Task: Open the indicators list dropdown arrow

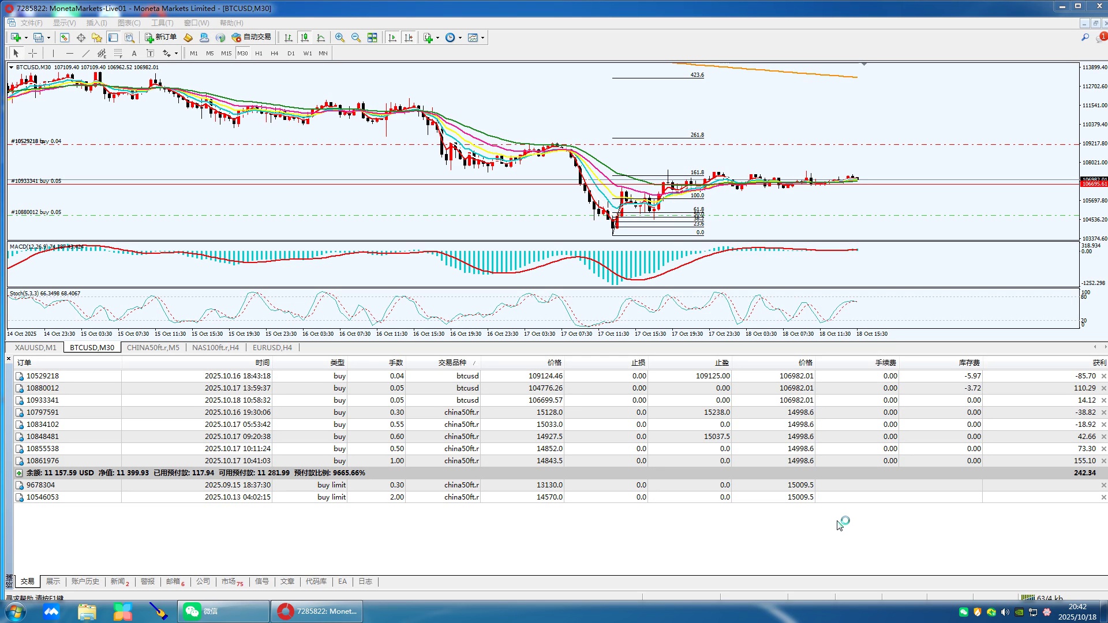Action: coord(437,38)
